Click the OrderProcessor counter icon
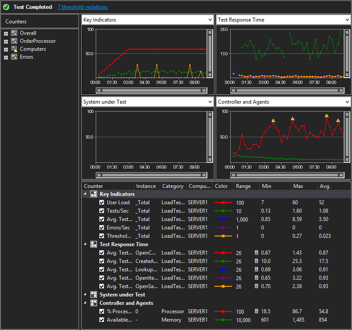352x330 pixels. [x=14, y=41]
